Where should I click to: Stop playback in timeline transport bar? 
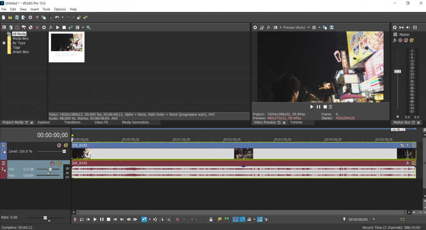[109, 220]
